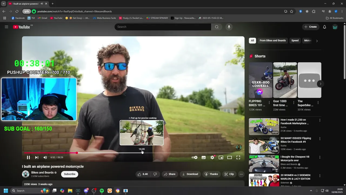
Task: Reload the page in the browser
Action: [x=17, y=11]
